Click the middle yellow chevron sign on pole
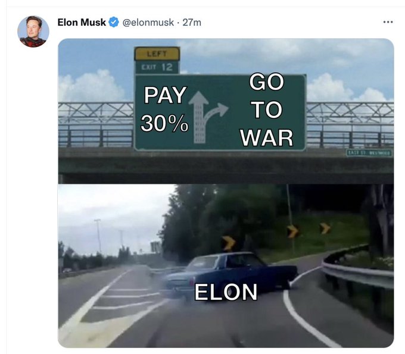Screen dimensions: 405x354 point(293,231)
